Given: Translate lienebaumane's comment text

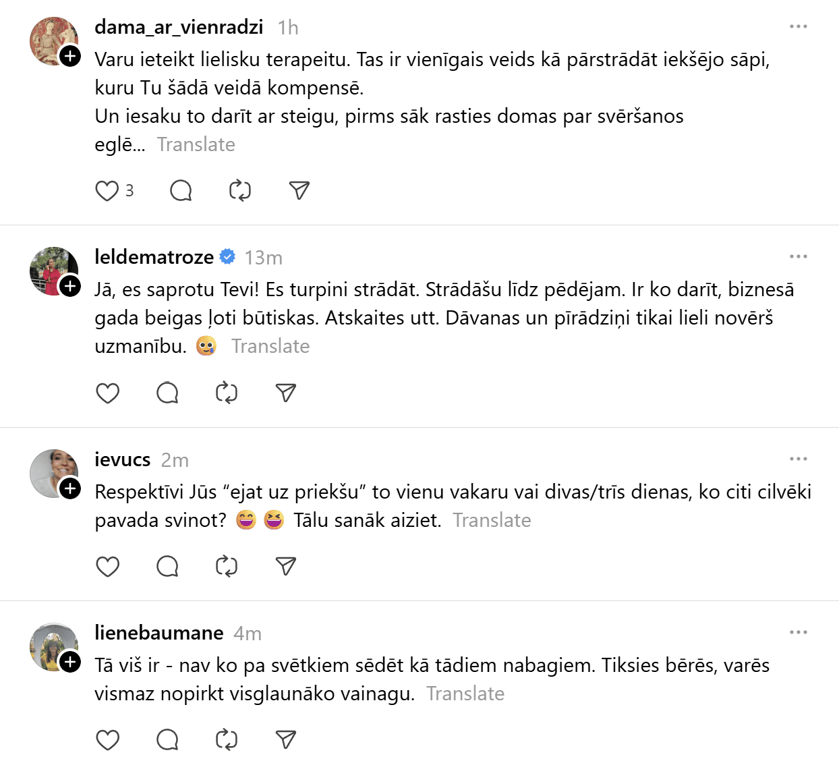Looking at the screenshot, I should (465, 694).
